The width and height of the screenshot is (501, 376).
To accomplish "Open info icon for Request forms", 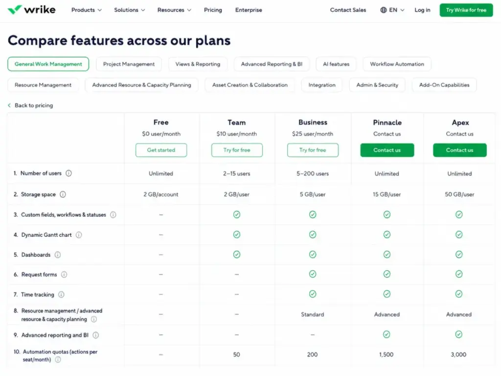I will [64, 274].
